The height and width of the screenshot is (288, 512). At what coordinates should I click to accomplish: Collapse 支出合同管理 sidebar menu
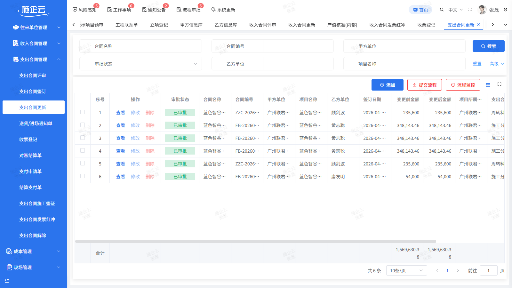tap(59, 59)
